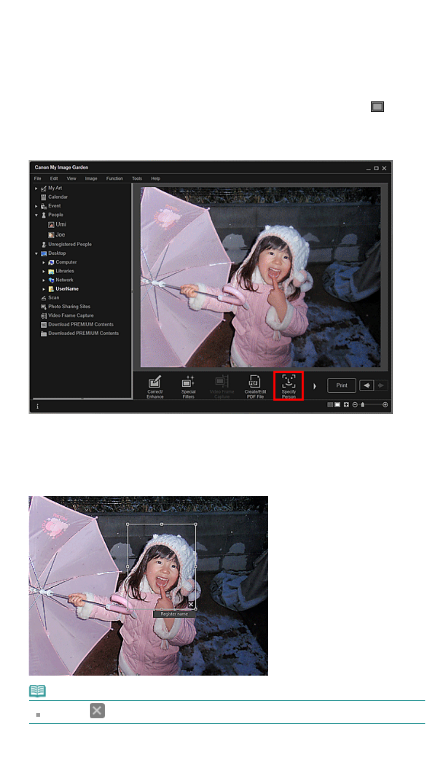
Task: Click the Video Frame Capture toolbar icon
Action: [x=222, y=386]
